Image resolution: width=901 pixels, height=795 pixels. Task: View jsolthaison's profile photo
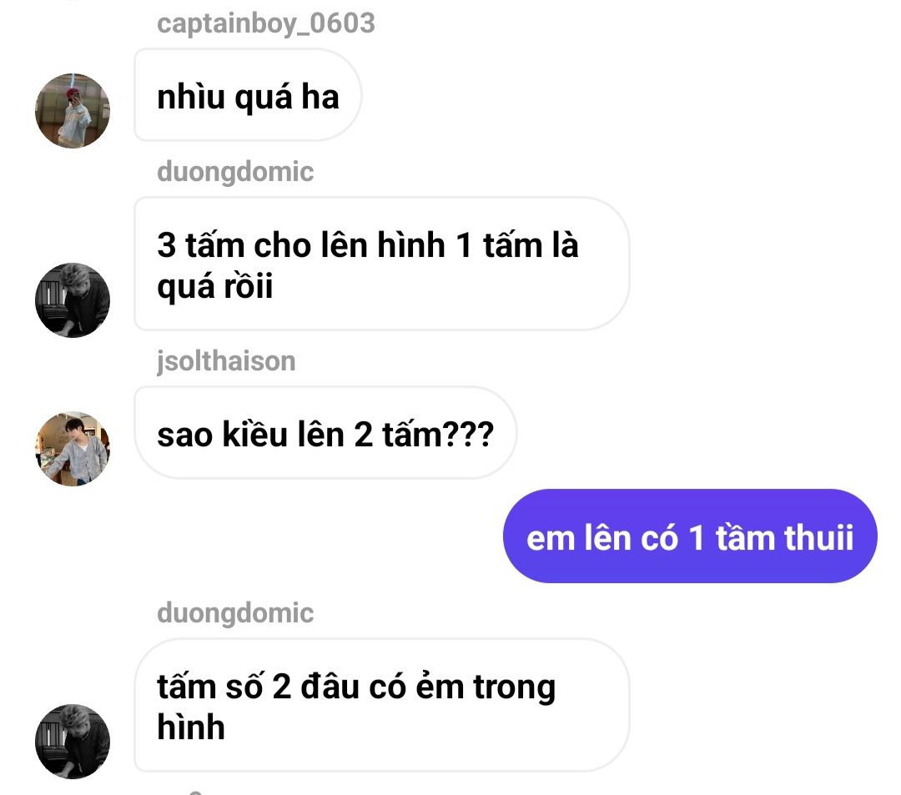tap(73, 449)
